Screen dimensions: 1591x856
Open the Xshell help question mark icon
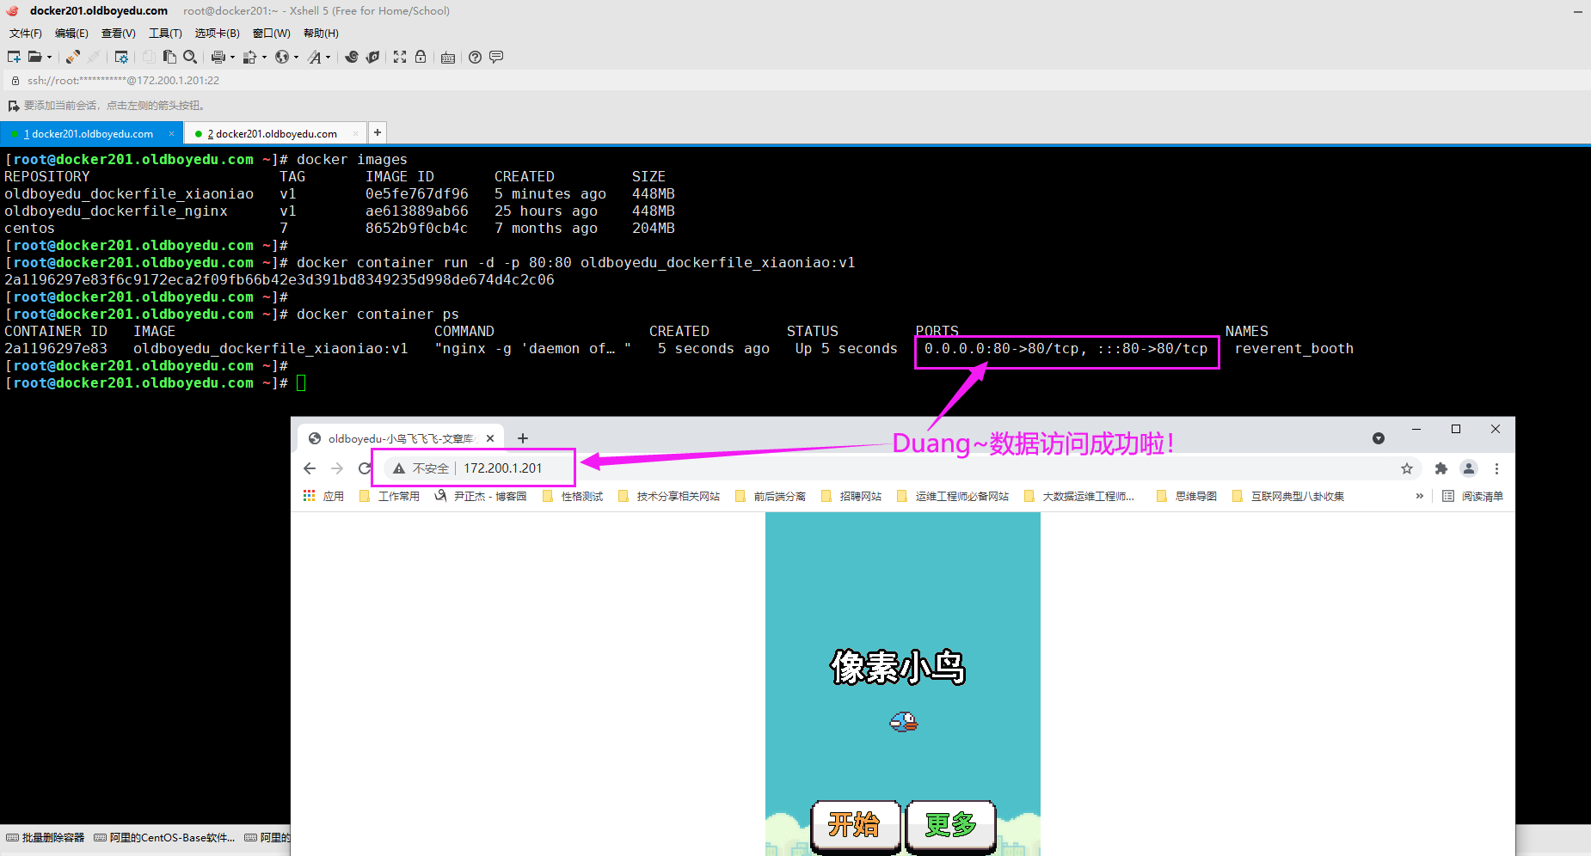pyautogui.click(x=475, y=57)
